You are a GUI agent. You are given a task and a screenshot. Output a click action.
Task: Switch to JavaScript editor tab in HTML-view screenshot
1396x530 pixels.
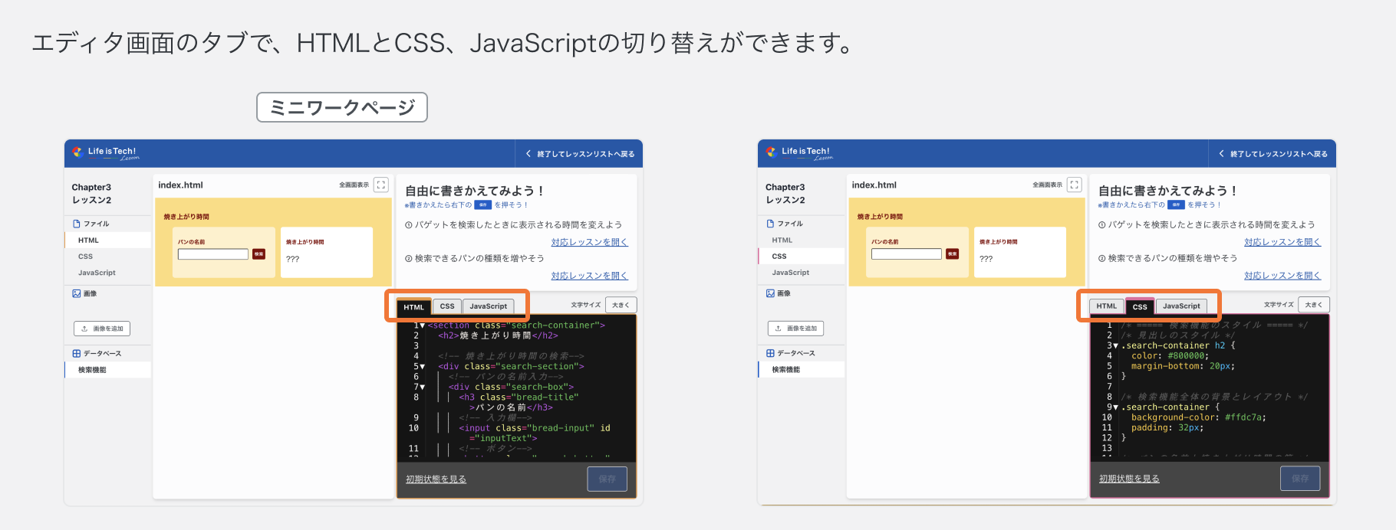click(488, 306)
